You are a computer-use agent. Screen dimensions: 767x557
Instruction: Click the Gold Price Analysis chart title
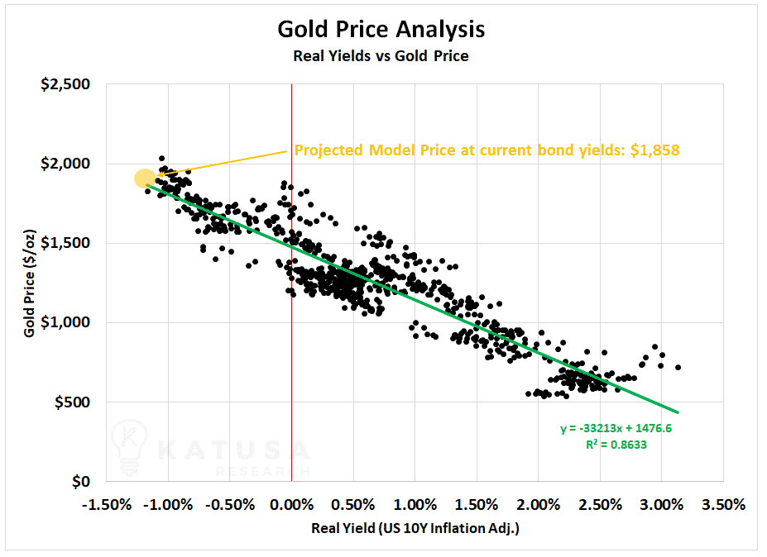(381, 29)
